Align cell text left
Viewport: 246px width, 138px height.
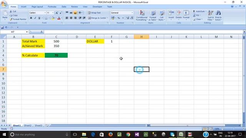[67, 18]
